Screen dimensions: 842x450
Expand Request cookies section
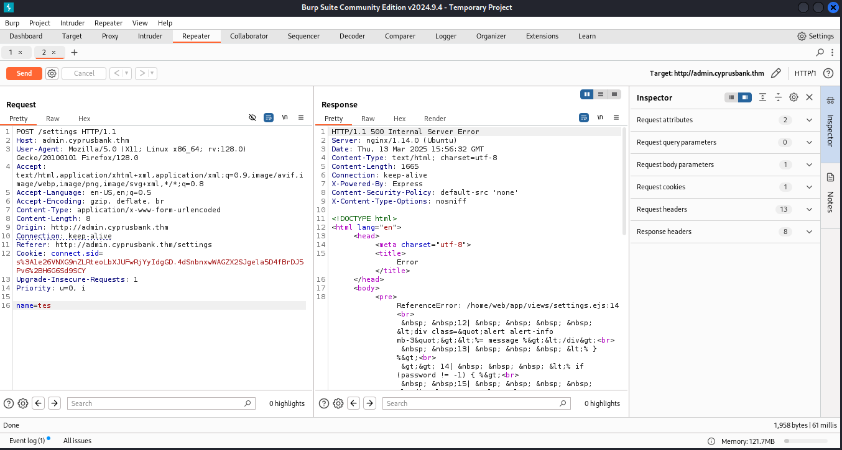[725, 187]
